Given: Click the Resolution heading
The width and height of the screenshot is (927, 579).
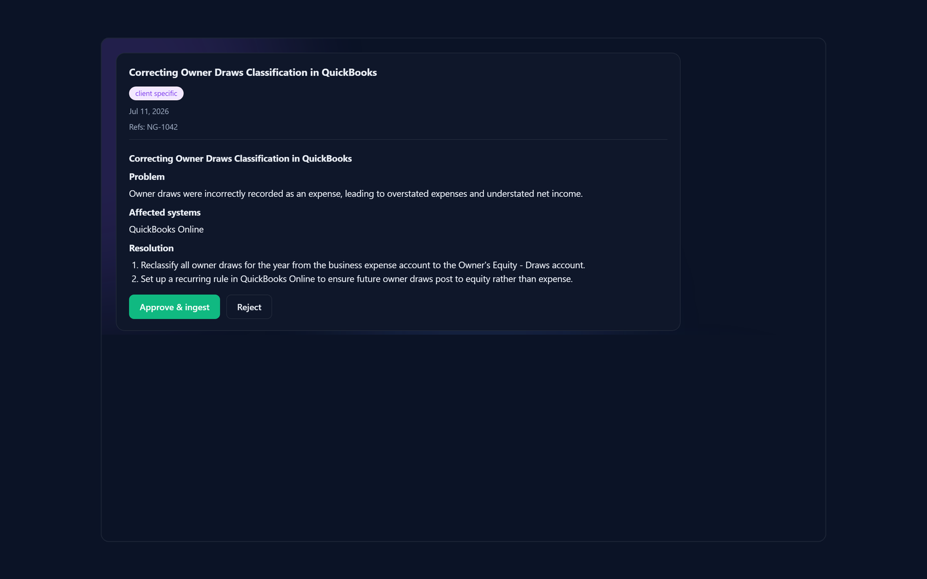Looking at the screenshot, I should [x=151, y=248].
